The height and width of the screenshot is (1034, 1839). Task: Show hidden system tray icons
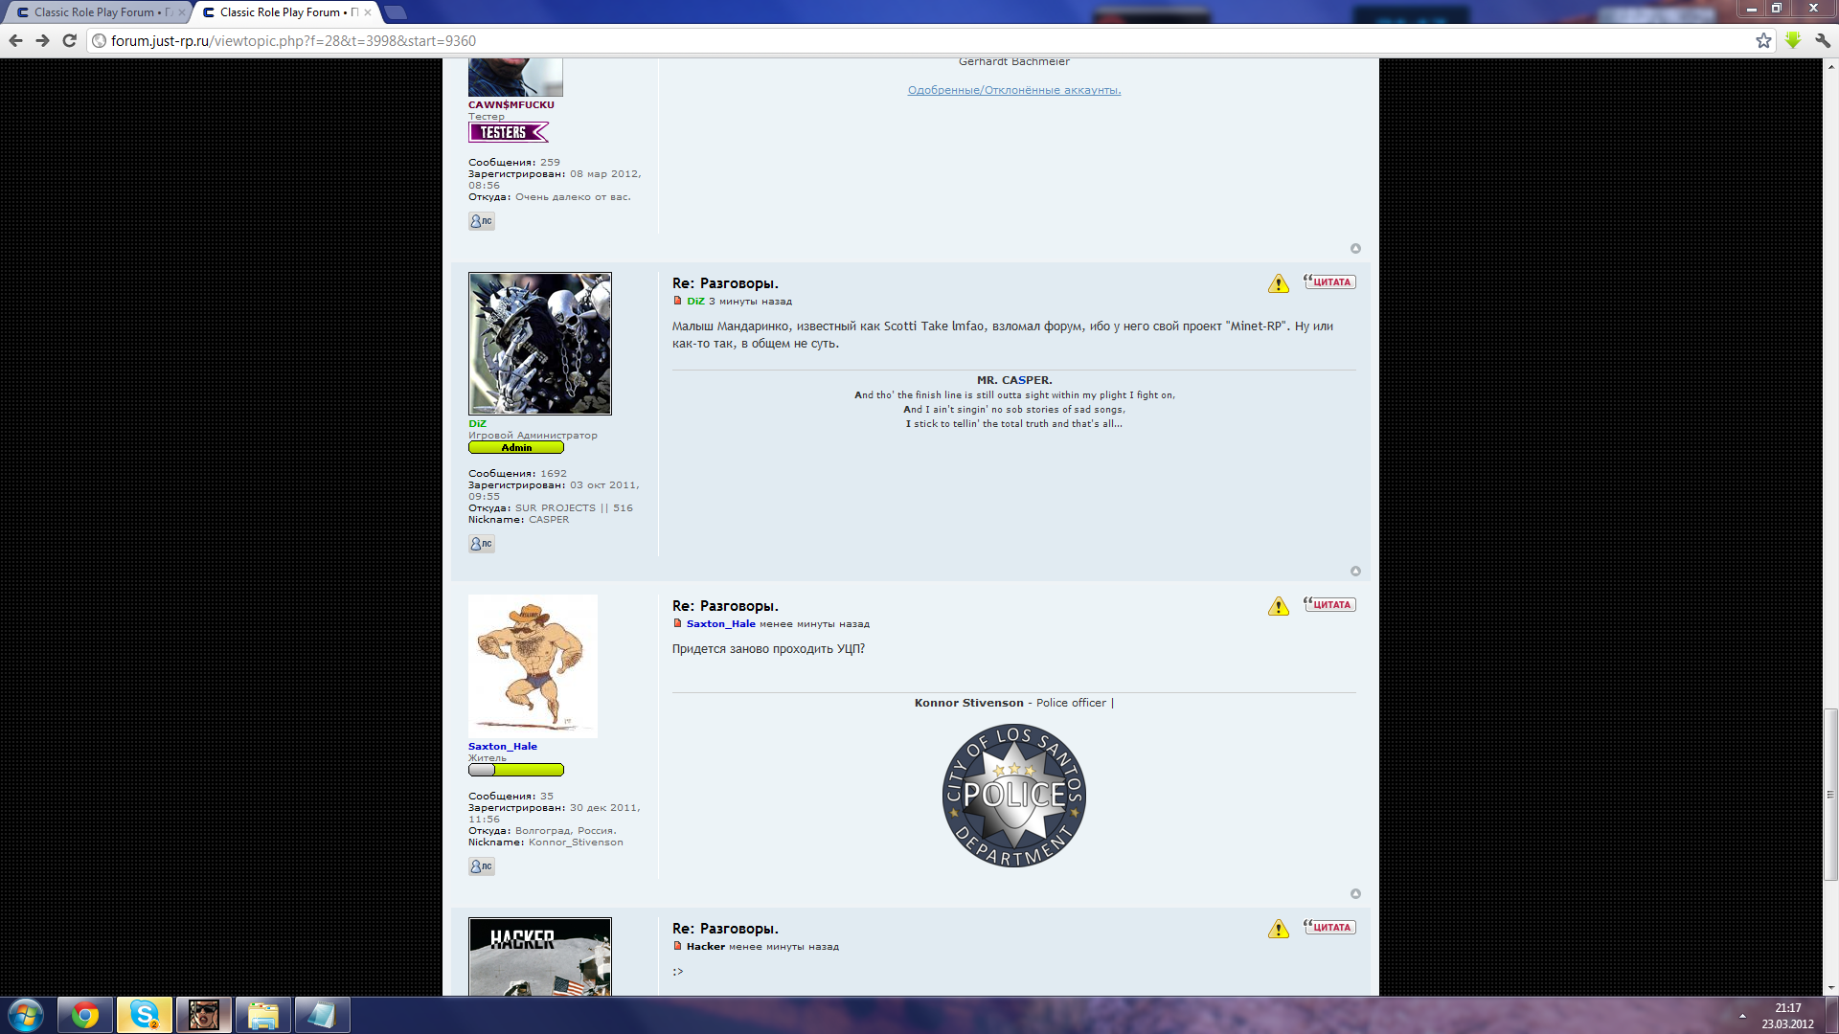click(1742, 1016)
